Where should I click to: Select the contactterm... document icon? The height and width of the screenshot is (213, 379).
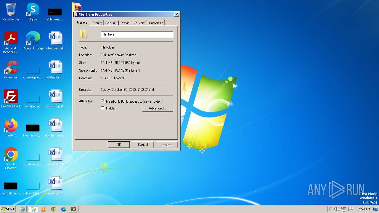pos(55,186)
